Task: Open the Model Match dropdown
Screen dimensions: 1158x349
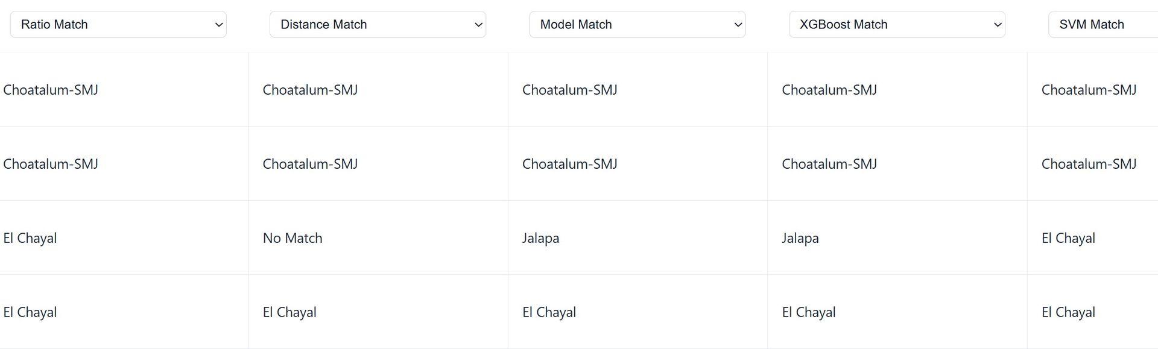Action: click(637, 25)
